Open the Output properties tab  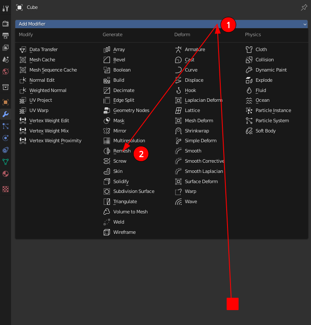pos(6,36)
